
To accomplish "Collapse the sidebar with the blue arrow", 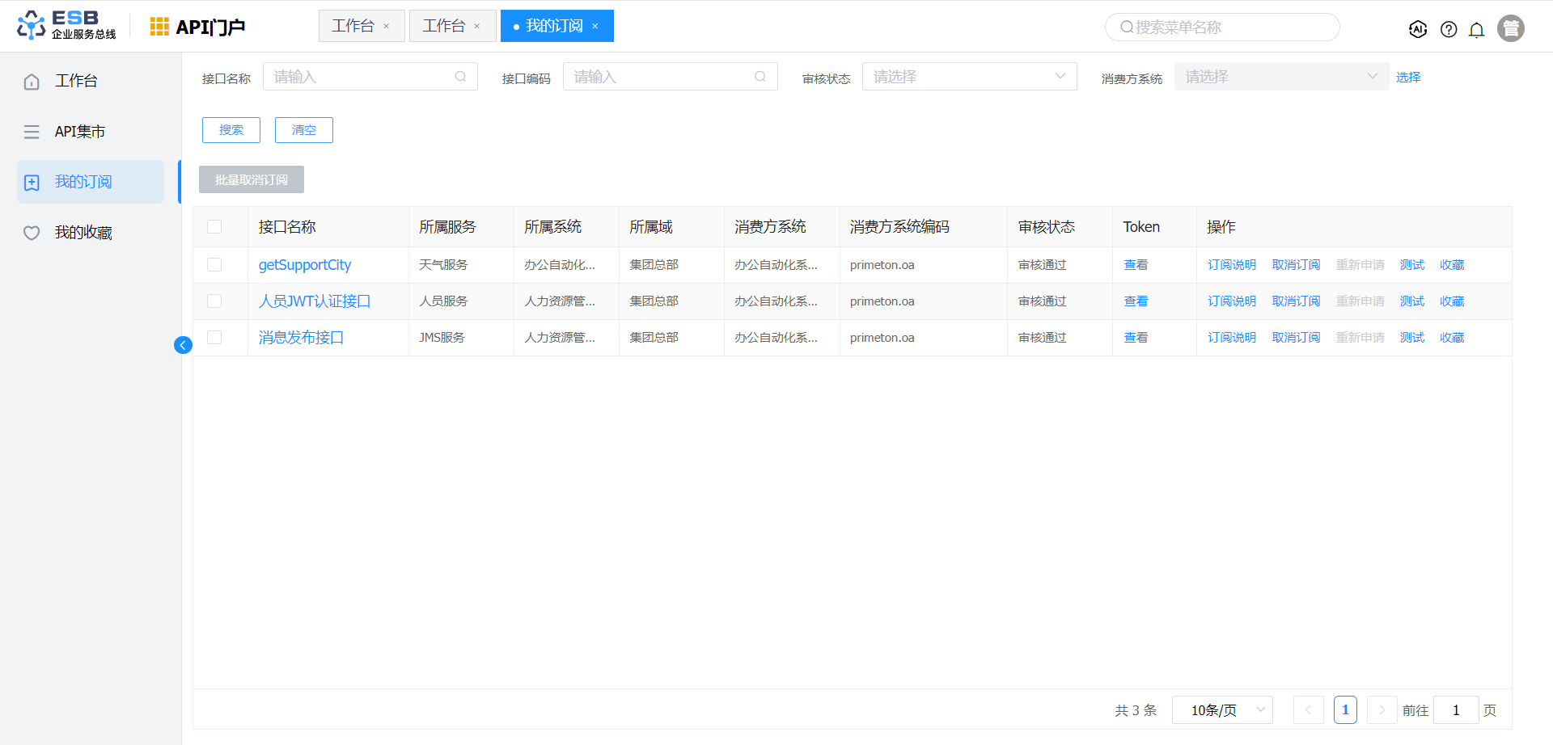I will pyautogui.click(x=183, y=345).
